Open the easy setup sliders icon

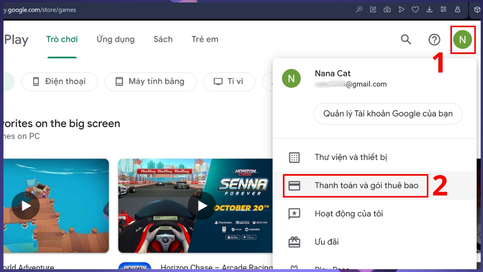click(x=443, y=9)
